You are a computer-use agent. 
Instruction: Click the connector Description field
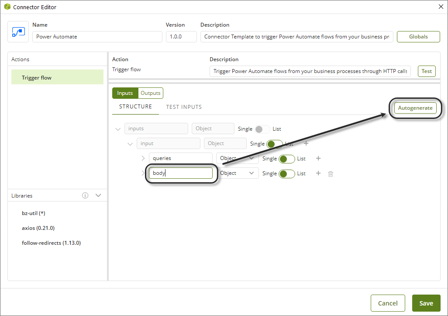click(x=296, y=37)
